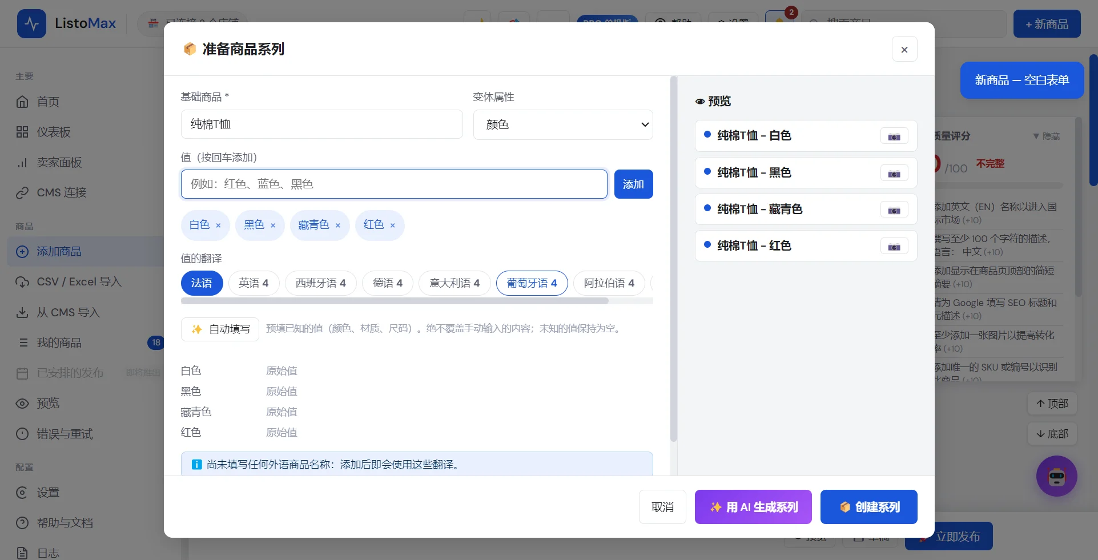Open 我的商品 list icon
The height and width of the screenshot is (560, 1098).
point(22,343)
